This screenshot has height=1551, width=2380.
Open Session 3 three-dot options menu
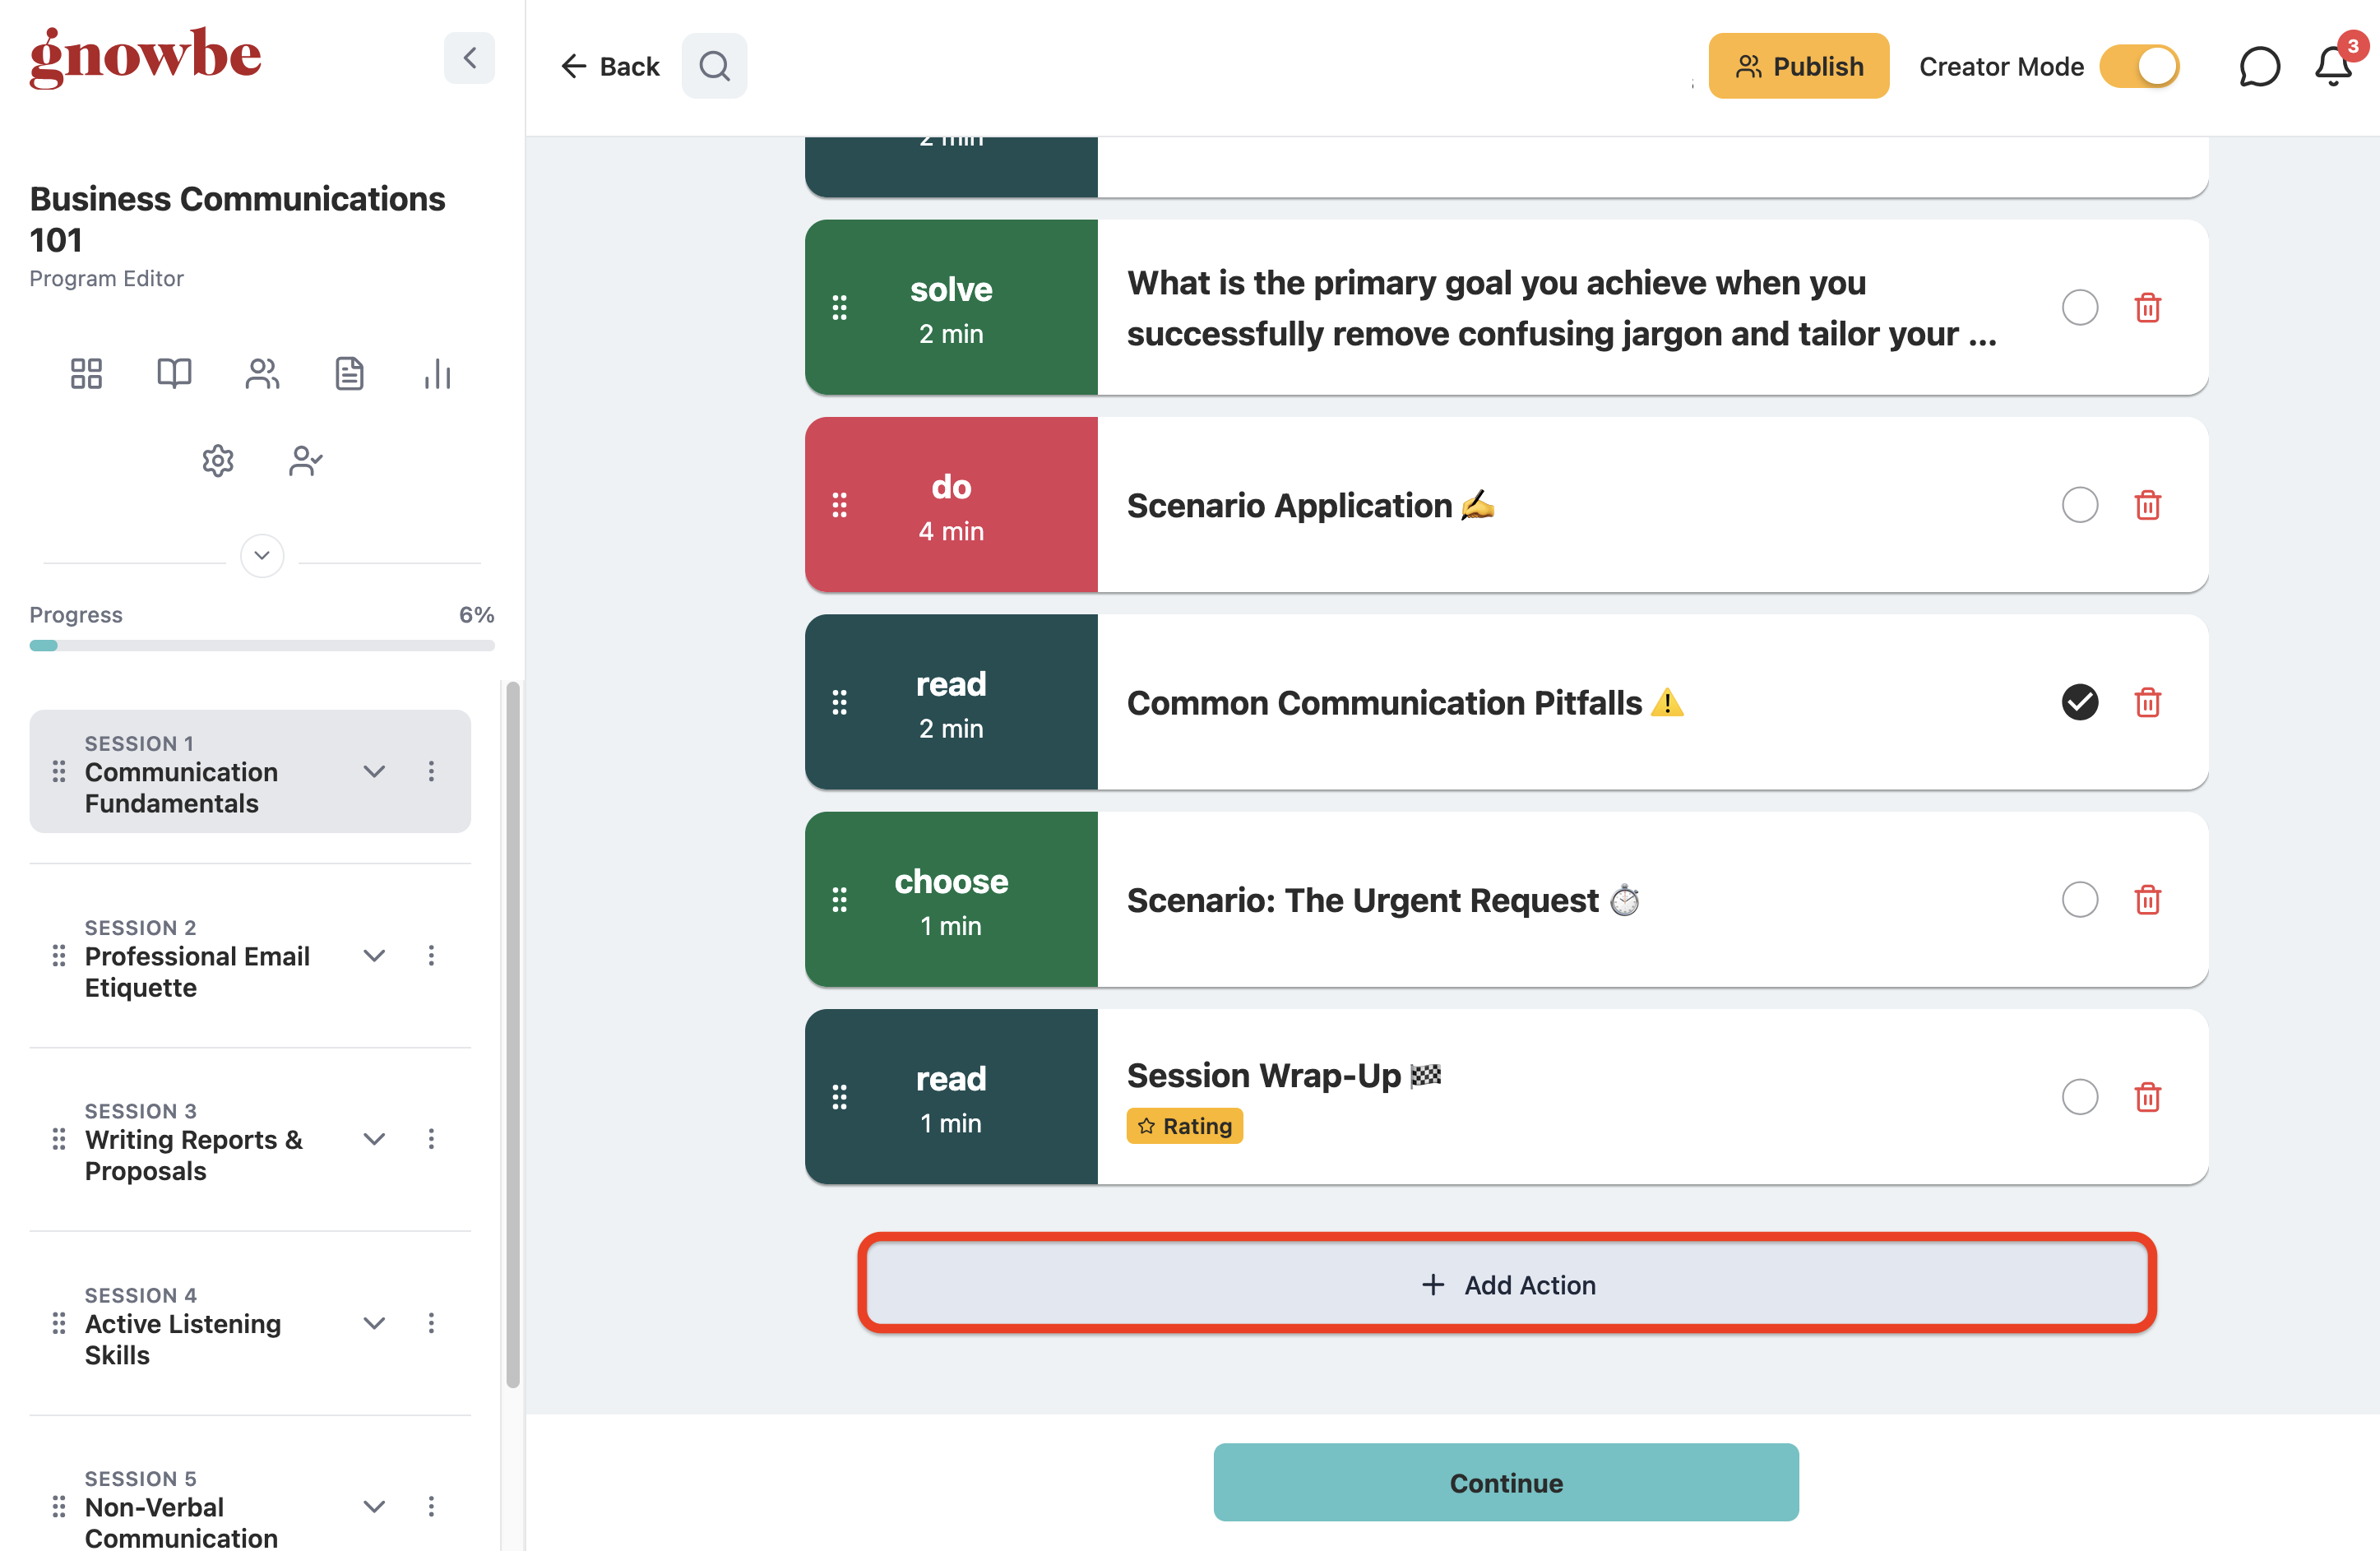pos(431,1140)
